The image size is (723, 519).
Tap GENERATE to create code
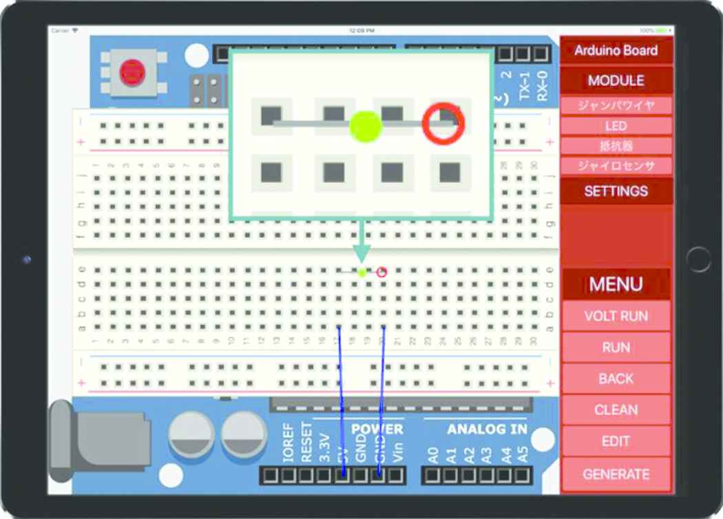point(616,474)
